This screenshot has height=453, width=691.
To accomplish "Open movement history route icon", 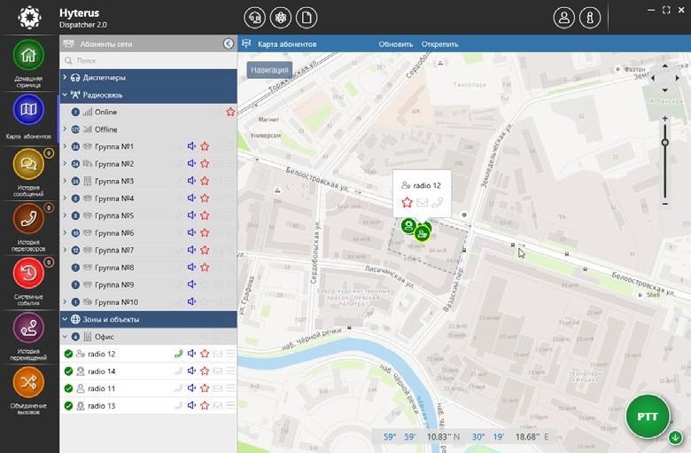I will pos(28,328).
